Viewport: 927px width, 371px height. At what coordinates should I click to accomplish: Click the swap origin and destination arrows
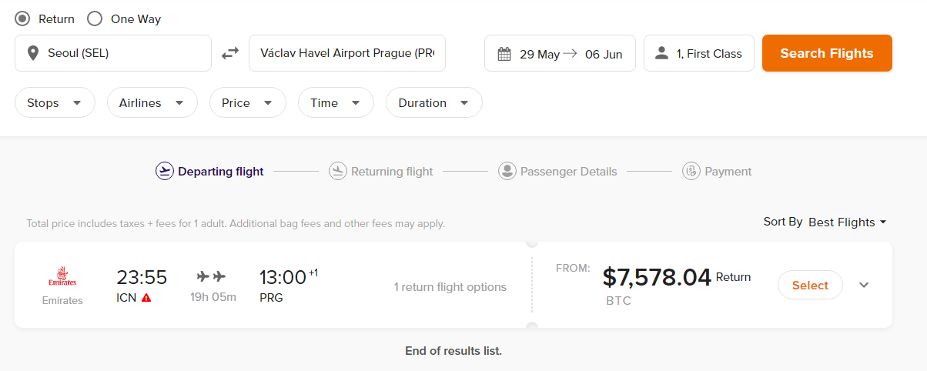[x=230, y=53]
